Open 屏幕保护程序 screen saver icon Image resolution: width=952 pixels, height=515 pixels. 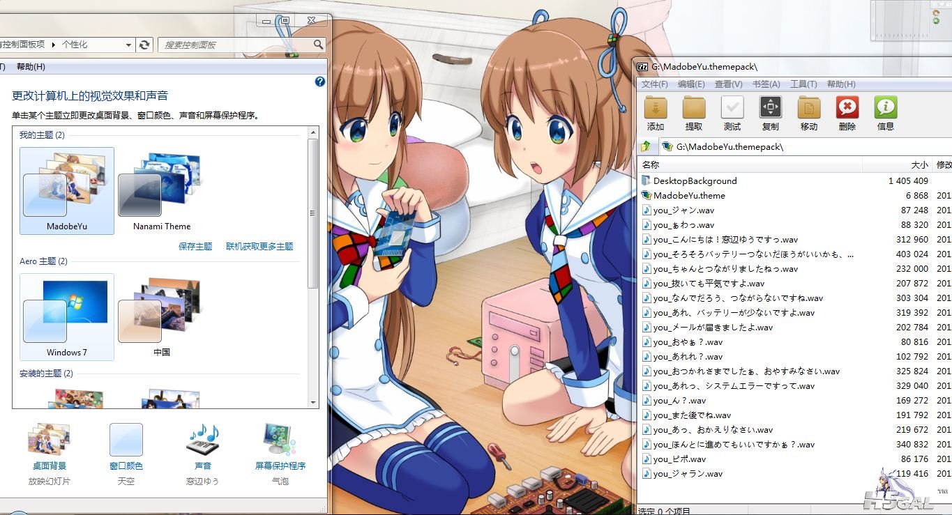click(x=280, y=439)
